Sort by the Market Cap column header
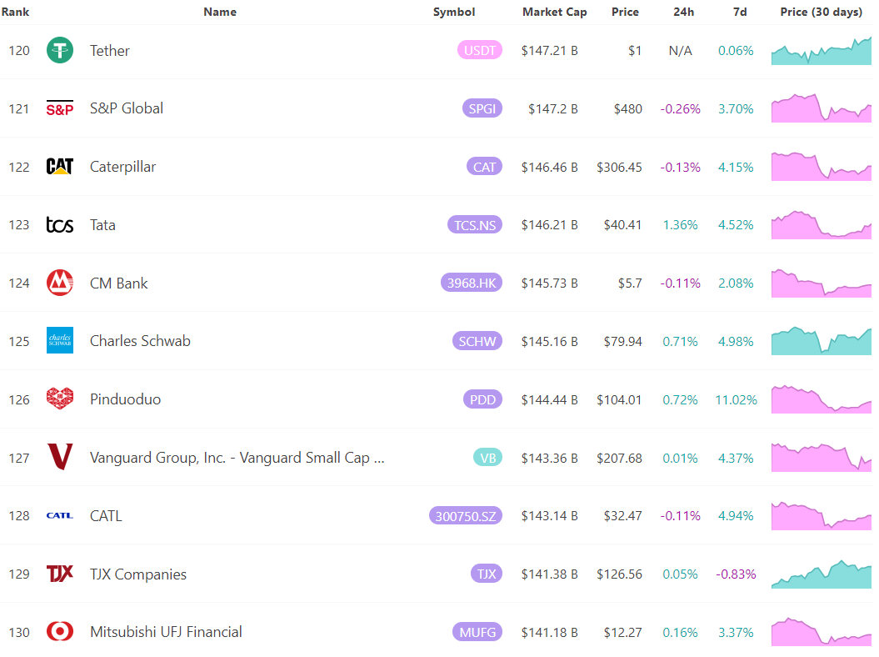The width and height of the screenshot is (879, 657). click(x=554, y=12)
